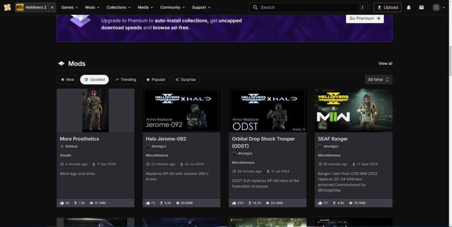Open the Helldivers x MWII thumbnail
The height and width of the screenshot is (227, 452).
(x=354, y=111)
